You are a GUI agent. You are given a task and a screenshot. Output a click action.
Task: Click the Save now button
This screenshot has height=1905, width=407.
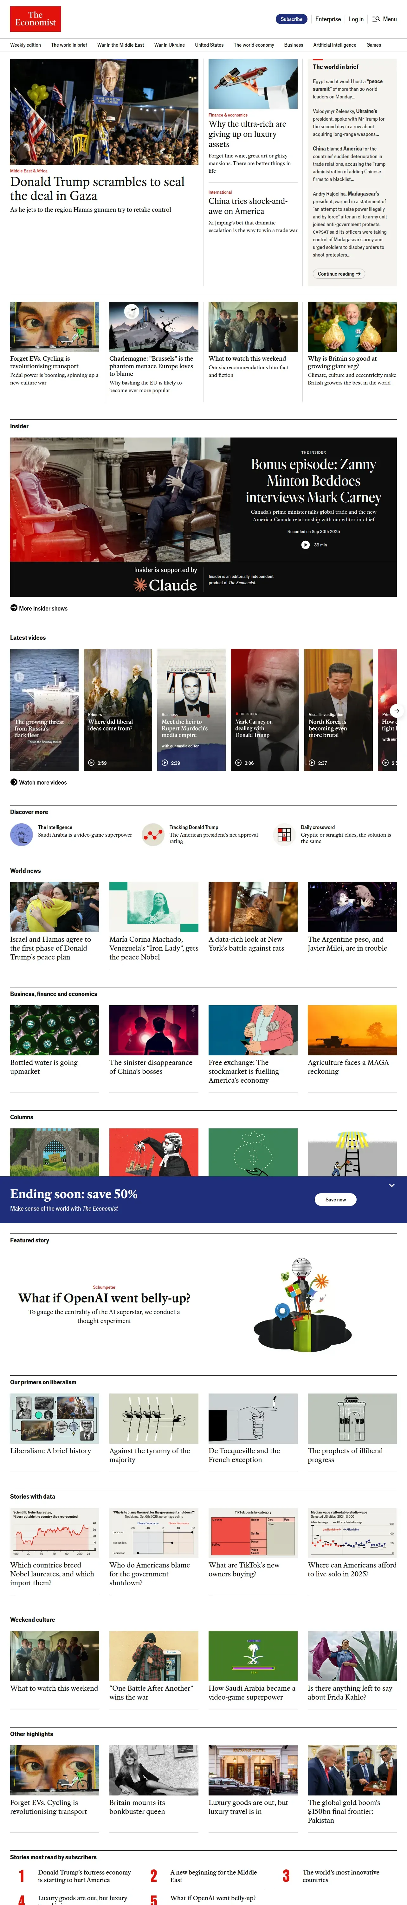(x=335, y=1199)
